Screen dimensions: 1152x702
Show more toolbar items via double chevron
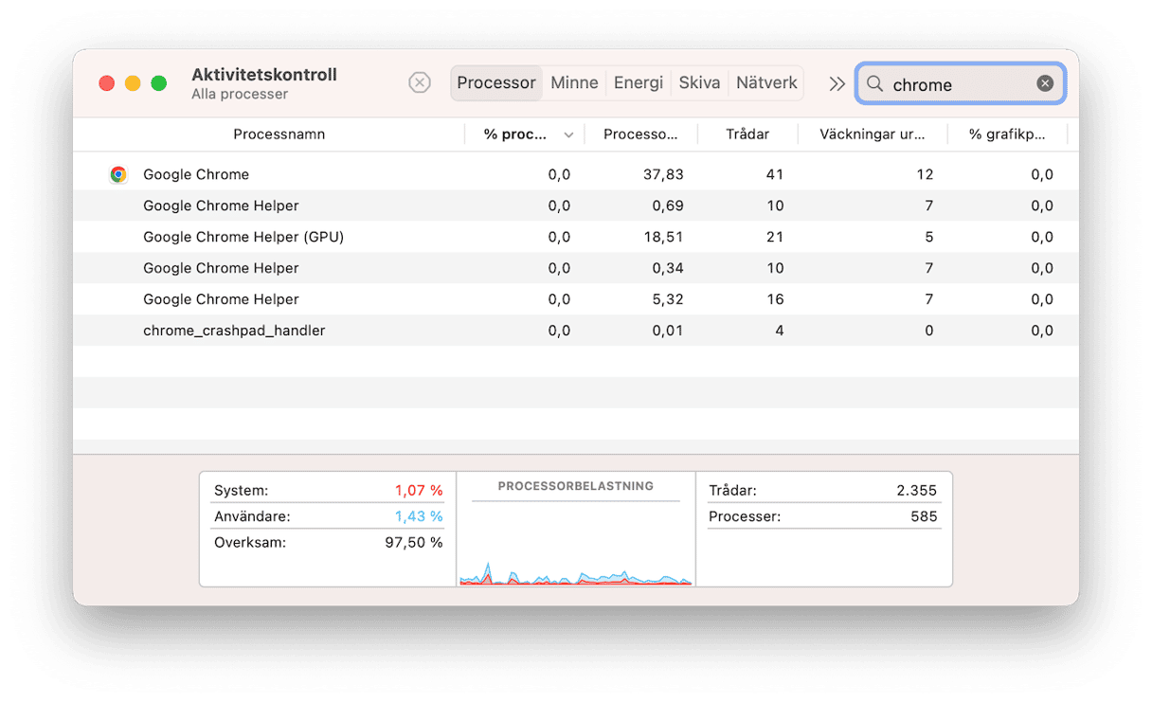tap(837, 83)
